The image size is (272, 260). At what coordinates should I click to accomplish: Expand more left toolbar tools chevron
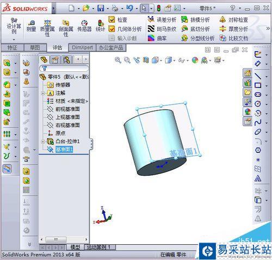click(29, 244)
